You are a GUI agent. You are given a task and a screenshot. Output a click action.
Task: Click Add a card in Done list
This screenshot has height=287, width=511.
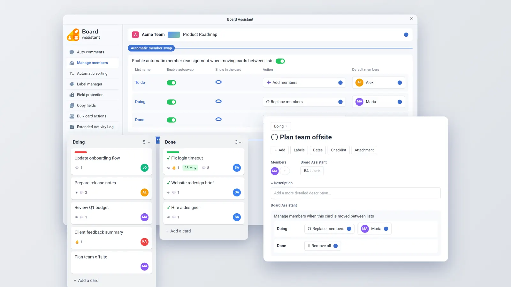point(178,231)
